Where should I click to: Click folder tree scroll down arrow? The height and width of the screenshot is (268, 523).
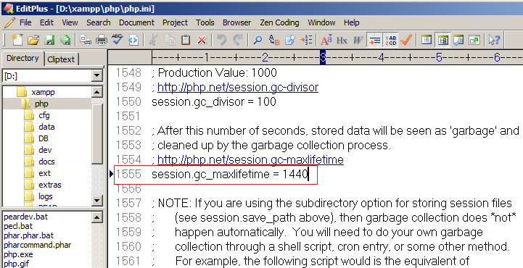[x=97, y=200]
